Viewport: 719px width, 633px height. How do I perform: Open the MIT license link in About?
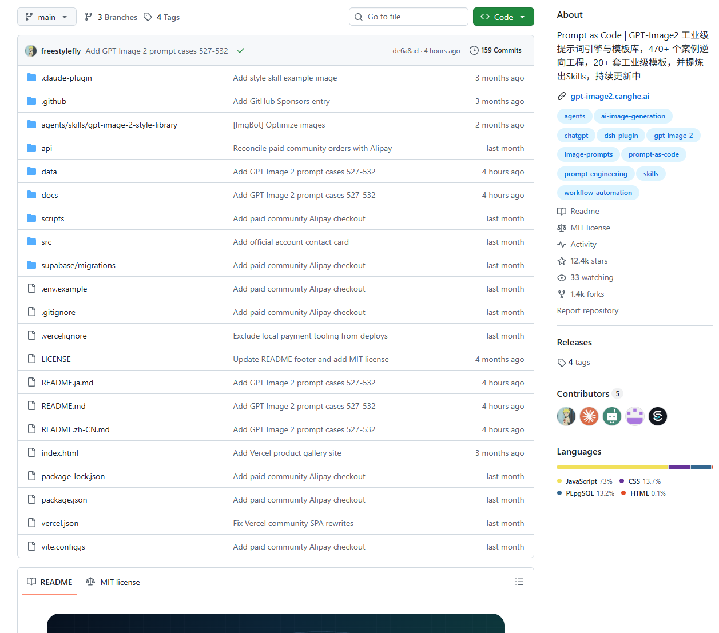tap(584, 228)
